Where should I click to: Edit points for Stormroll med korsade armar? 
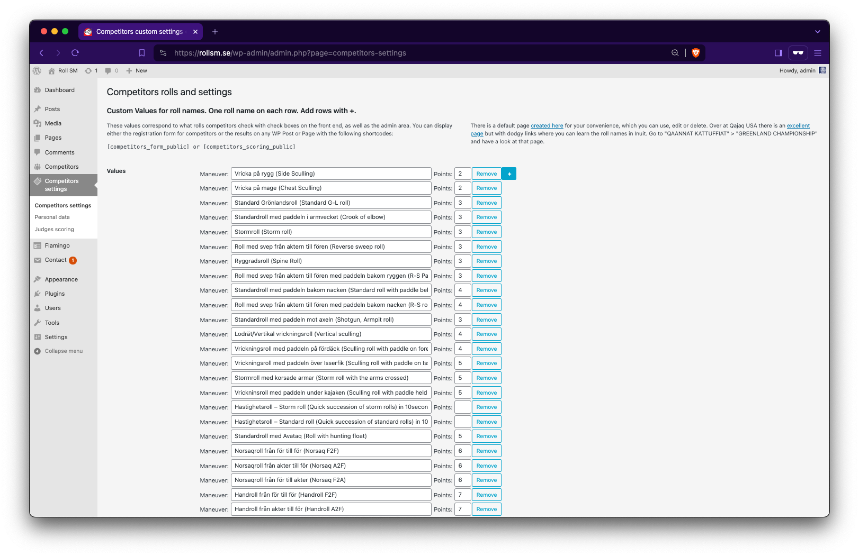pyautogui.click(x=462, y=378)
